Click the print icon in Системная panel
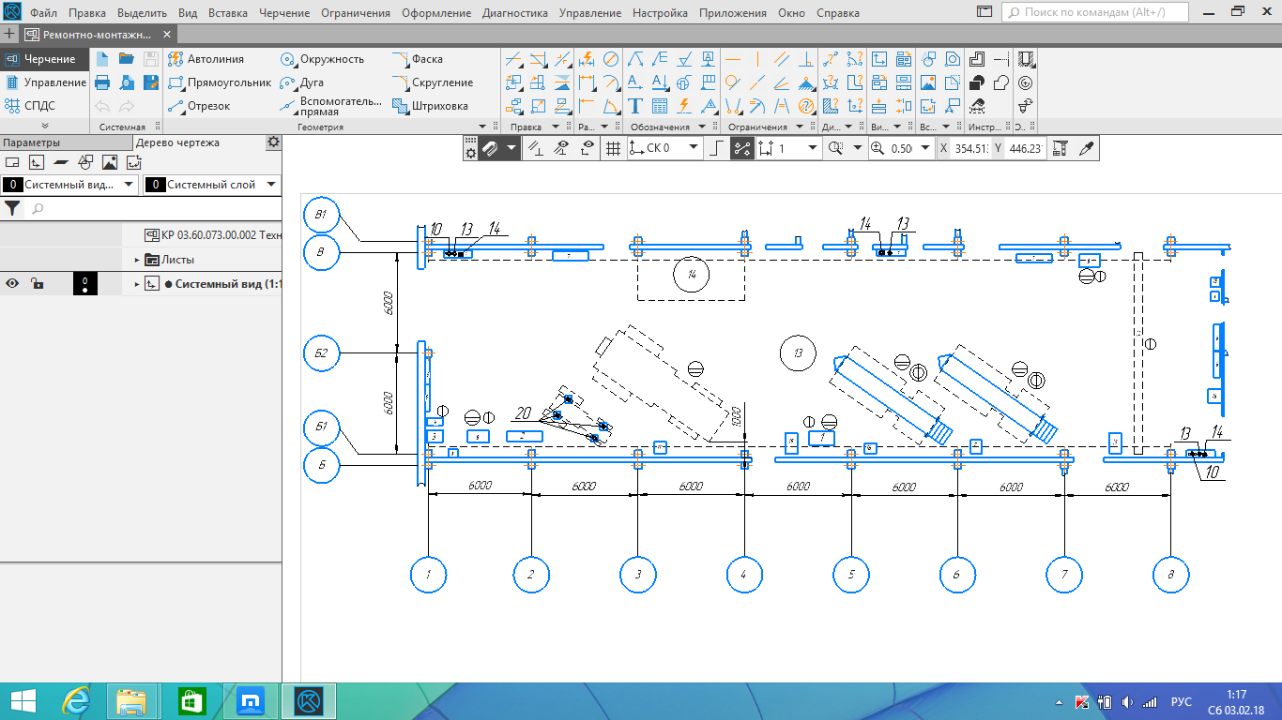The image size is (1282, 720). pyautogui.click(x=102, y=82)
